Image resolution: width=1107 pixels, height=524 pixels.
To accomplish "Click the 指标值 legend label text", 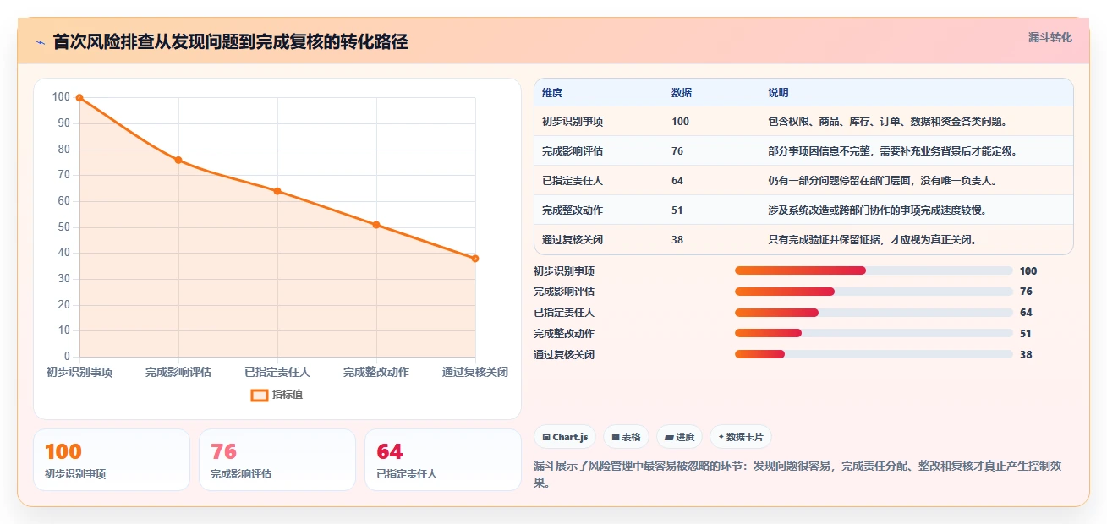I will click(x=288, y=395).
